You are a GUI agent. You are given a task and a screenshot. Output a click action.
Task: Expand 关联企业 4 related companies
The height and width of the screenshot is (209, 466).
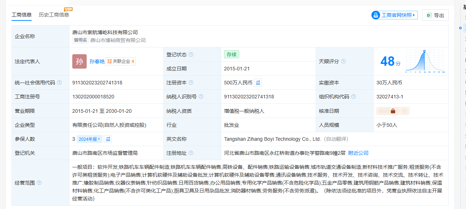coord(121,61)
